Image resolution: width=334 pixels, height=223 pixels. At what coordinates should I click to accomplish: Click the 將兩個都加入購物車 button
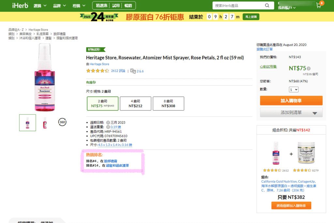tap(291, 205)
